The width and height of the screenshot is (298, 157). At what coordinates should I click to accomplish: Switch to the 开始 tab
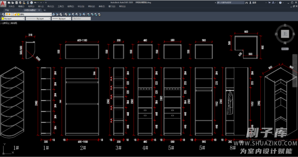click(7, 10)
